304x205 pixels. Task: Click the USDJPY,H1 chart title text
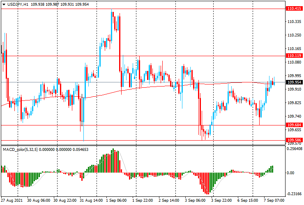pos(18,4)
